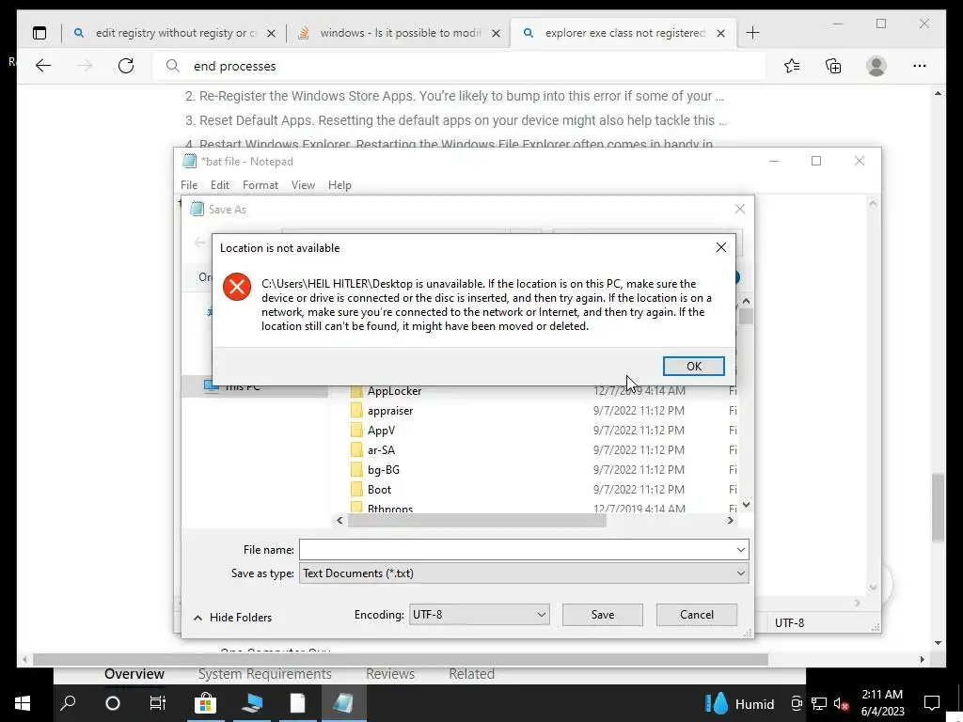963x722 pixels.
Task: Open the Humid weather widget
Action: point(740,704)
